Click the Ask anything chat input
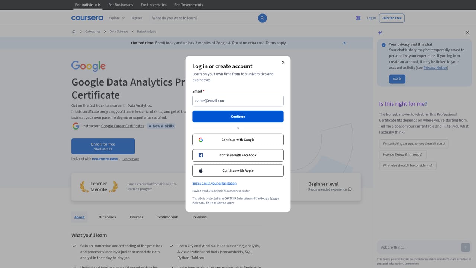Screen dimensions: 476x268 [419, 247]
